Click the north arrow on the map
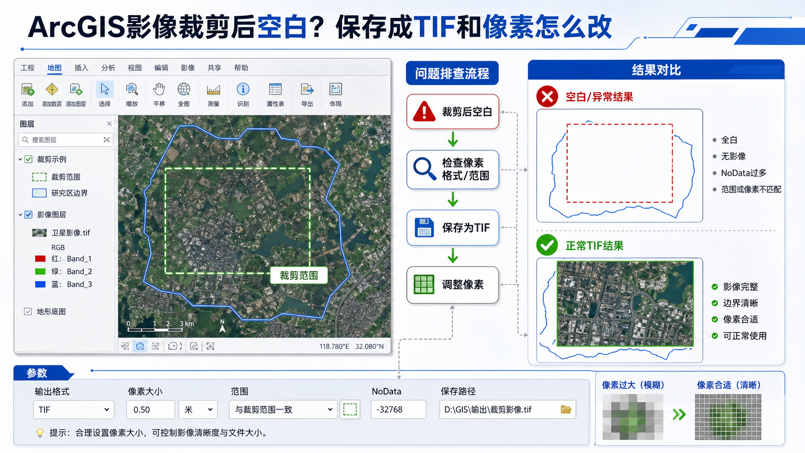Screen dimensions: 805x453 pos(222,326)
